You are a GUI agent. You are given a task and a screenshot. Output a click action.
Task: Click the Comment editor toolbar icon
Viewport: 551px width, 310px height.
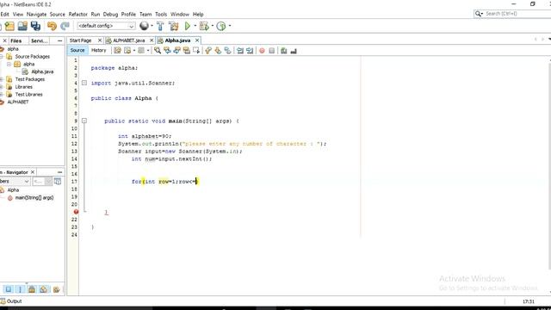pyautogui.click(x=283, y=51)
